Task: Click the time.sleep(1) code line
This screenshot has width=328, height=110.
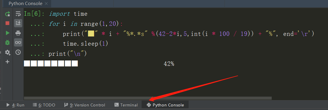Action: coord(85,44)
